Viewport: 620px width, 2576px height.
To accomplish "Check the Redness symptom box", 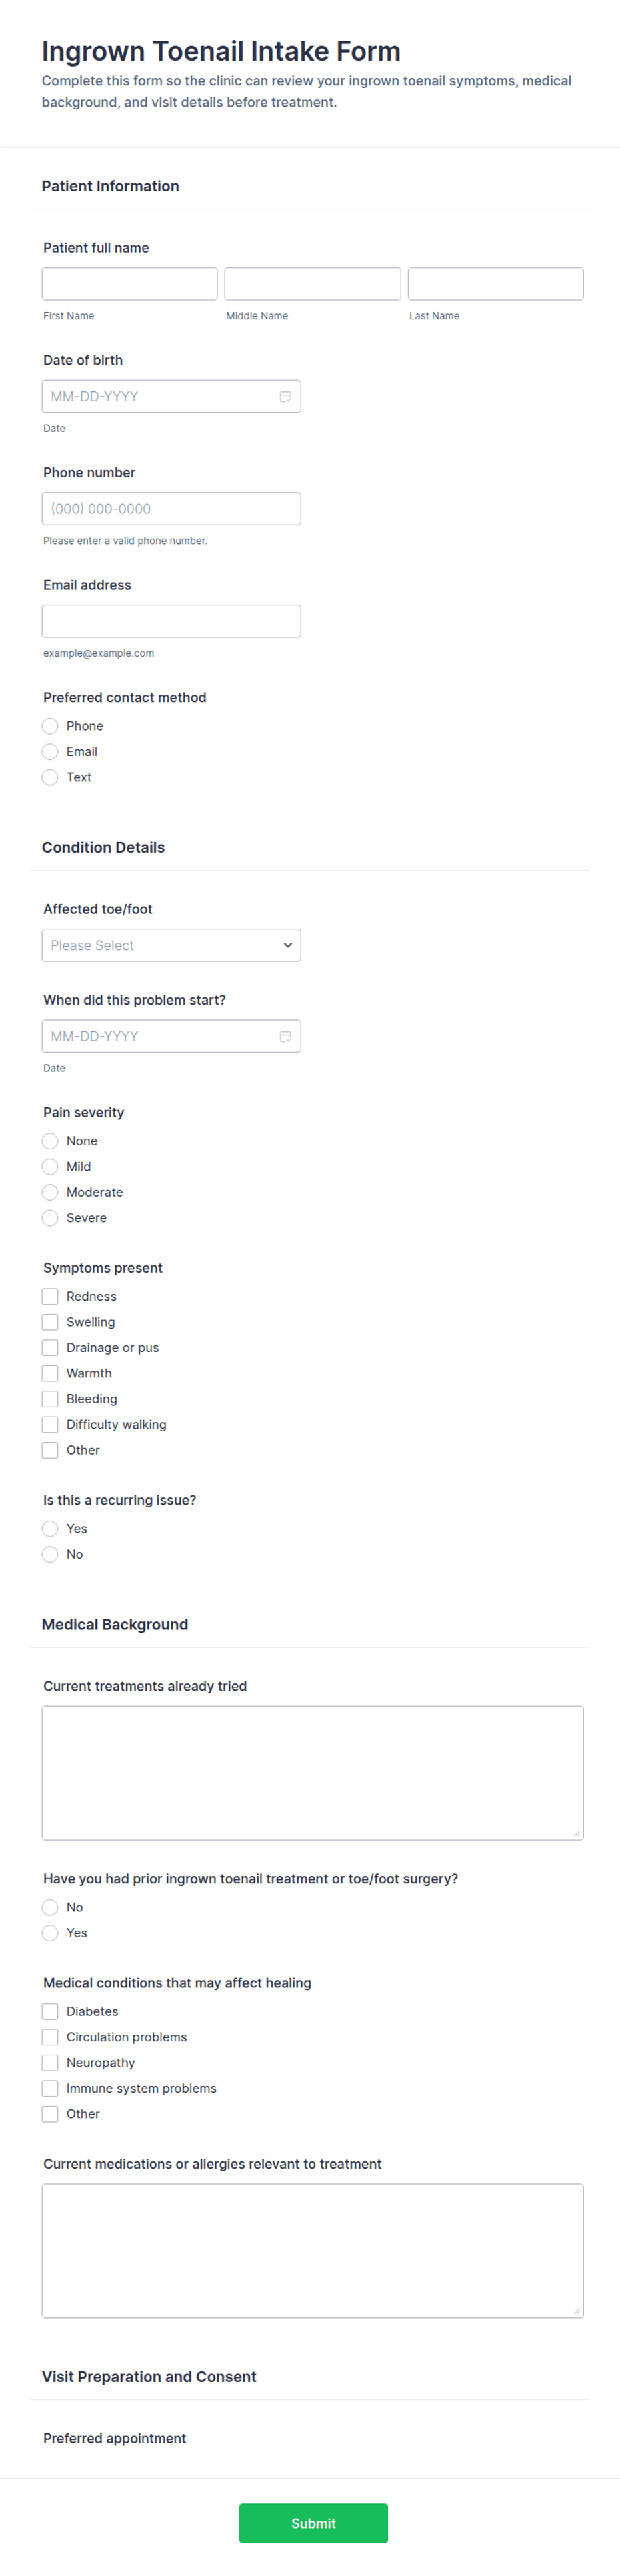I will 50,1296.
